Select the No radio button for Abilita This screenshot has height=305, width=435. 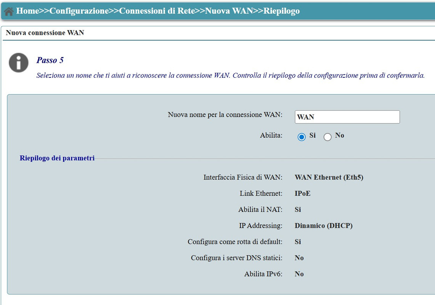click(327, 137)
